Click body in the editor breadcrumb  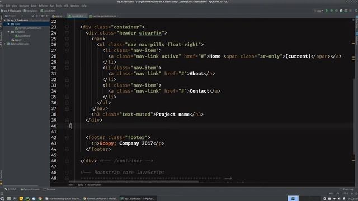81,185
